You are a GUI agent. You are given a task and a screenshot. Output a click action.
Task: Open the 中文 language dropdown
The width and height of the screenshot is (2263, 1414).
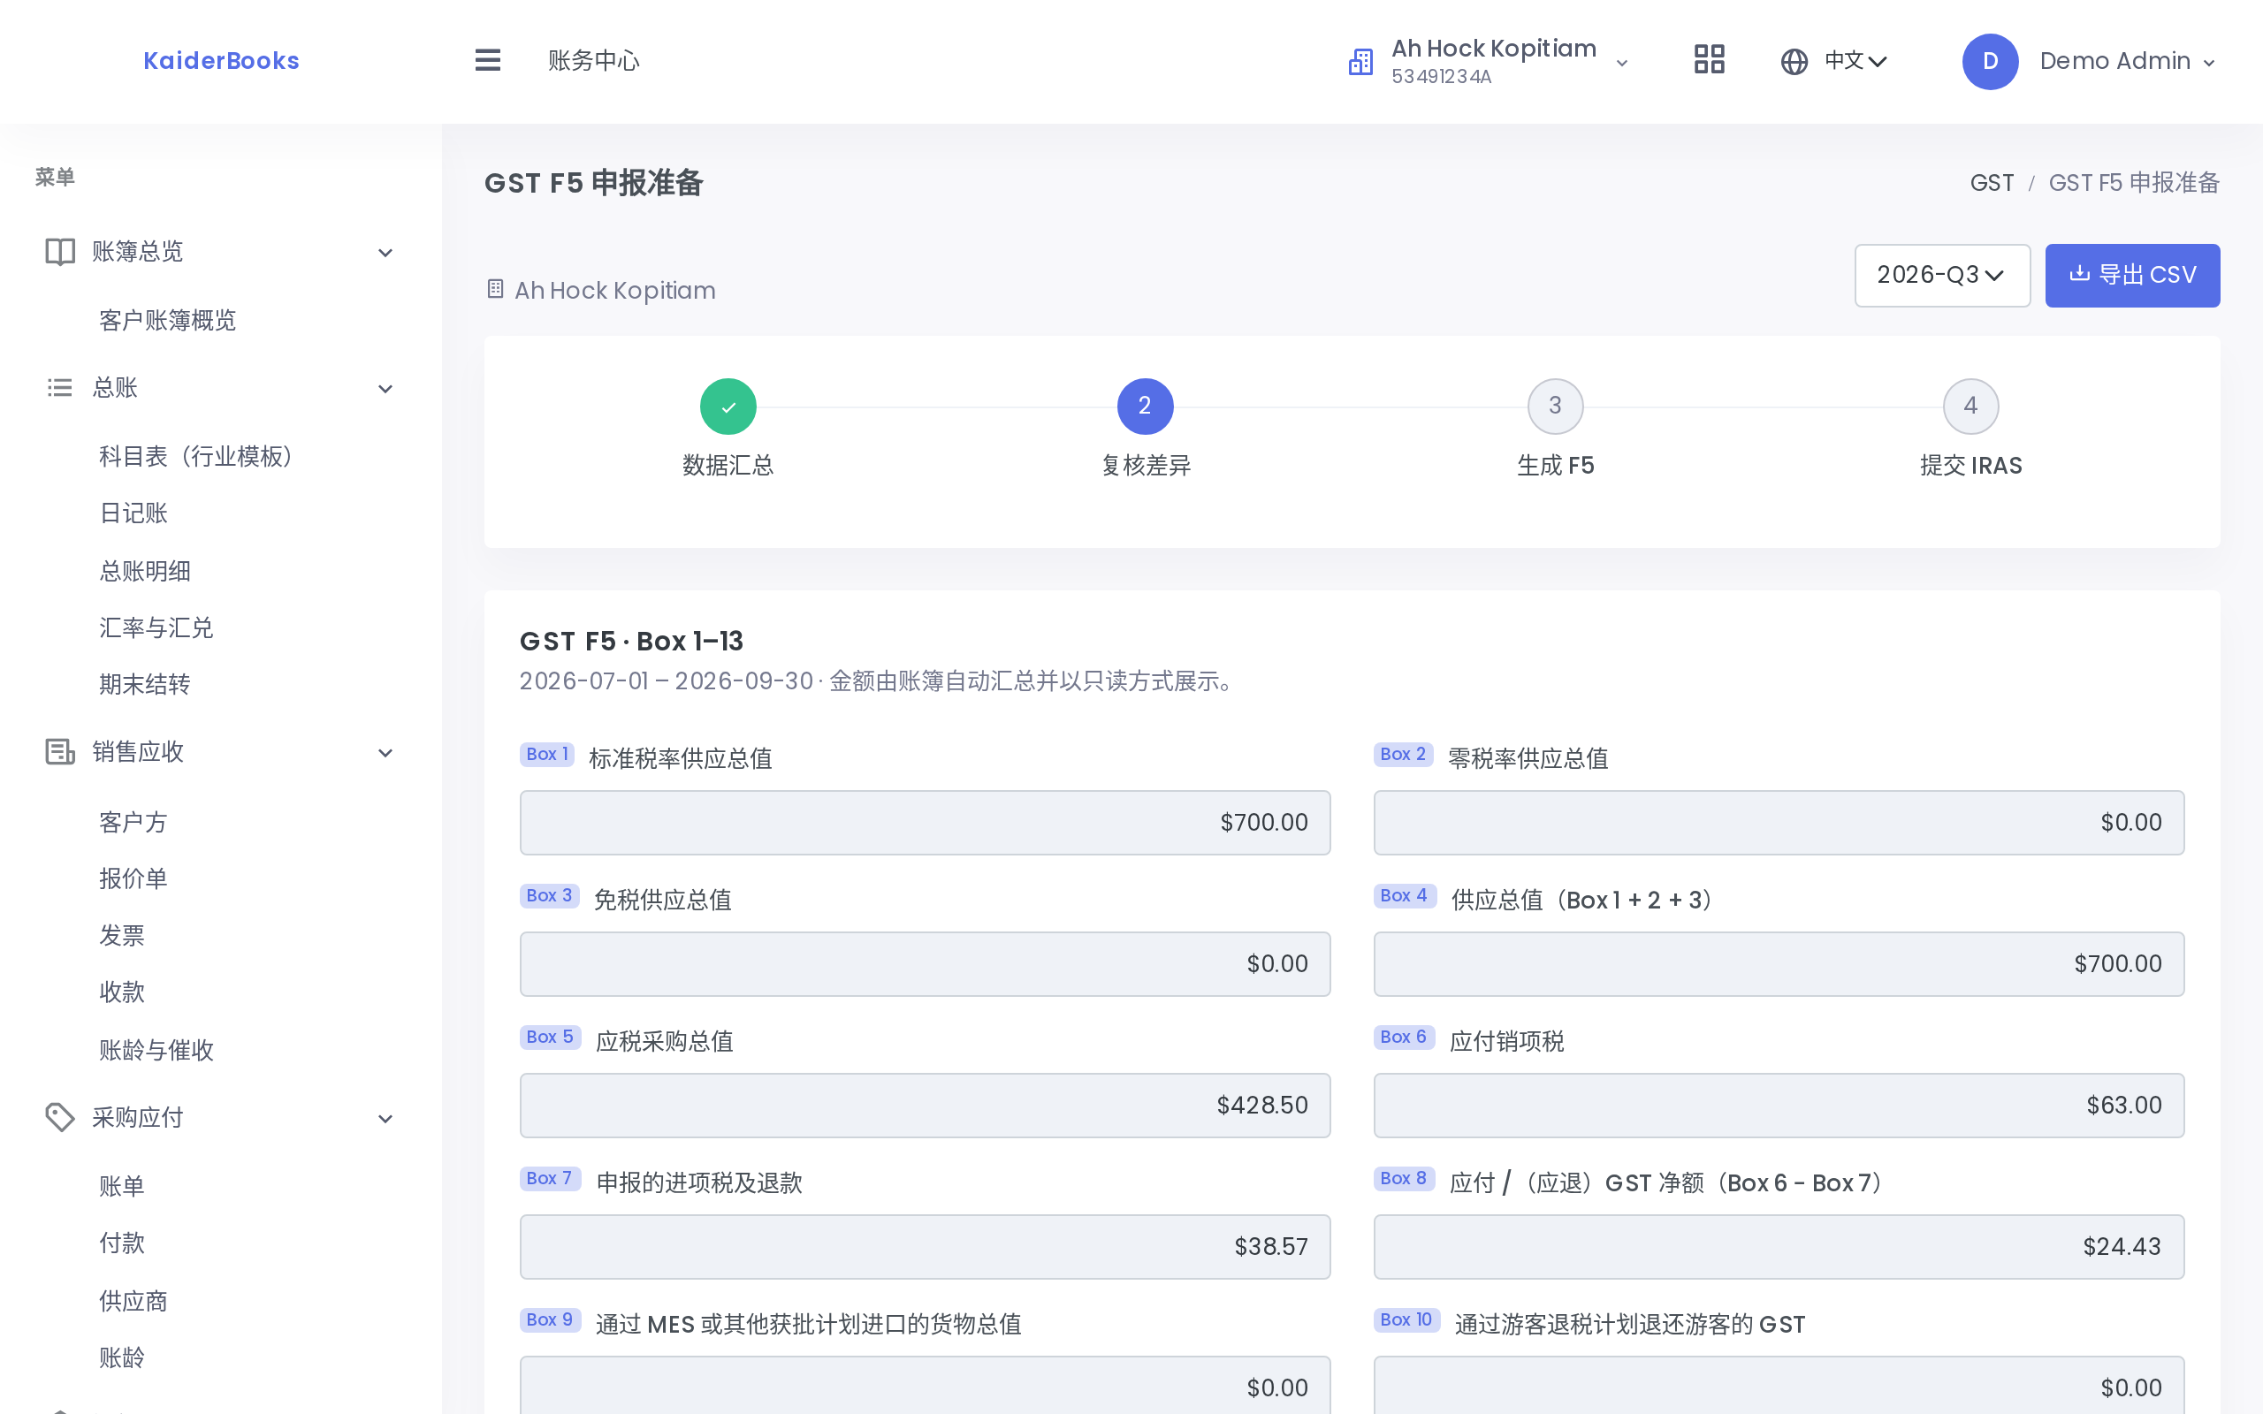click(1855, 62)
